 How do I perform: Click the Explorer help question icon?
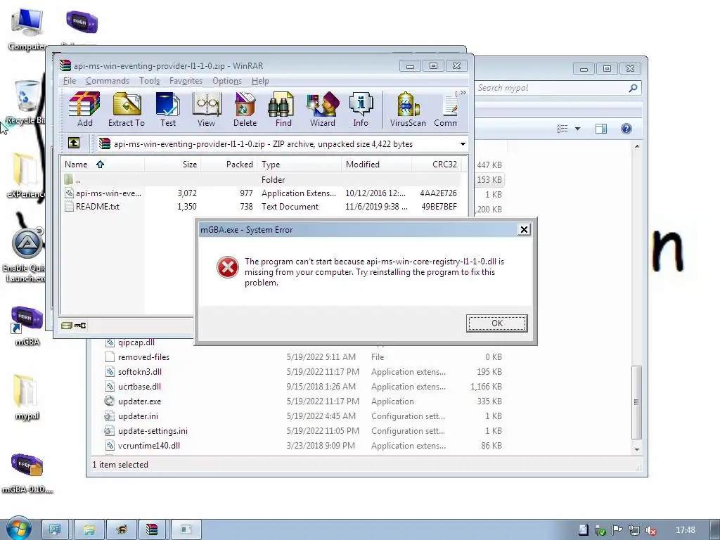[626, 129]
